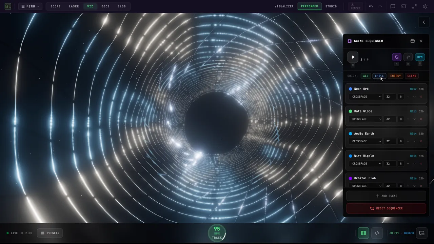Remove the Neon Orb scene
Screen dimensions: 434x244
pos(421,97)
